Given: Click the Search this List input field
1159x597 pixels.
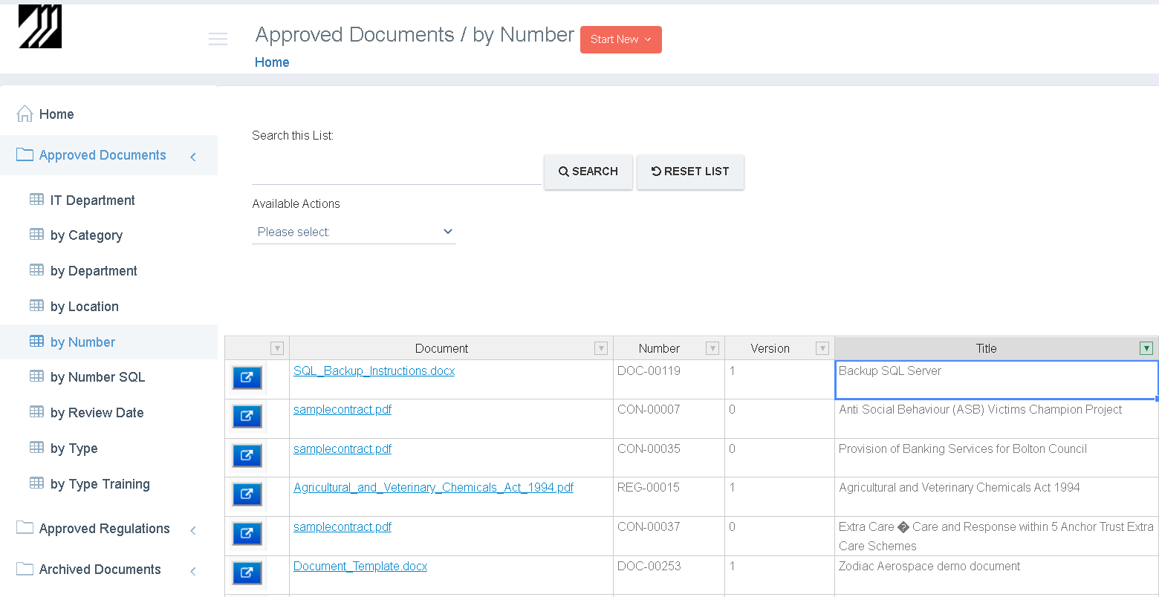Looking at the screenshot, I should click(x=397, y=171).
